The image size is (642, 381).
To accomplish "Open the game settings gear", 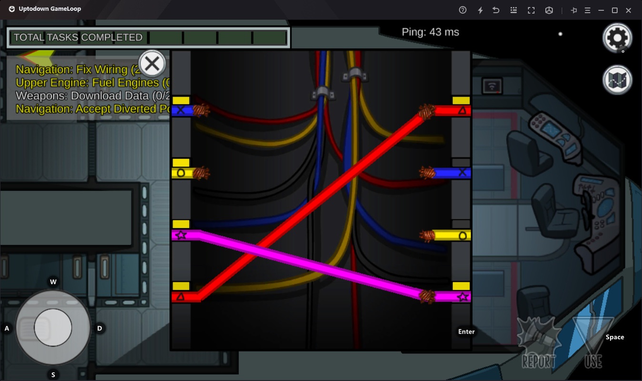I will pos(617,37).
